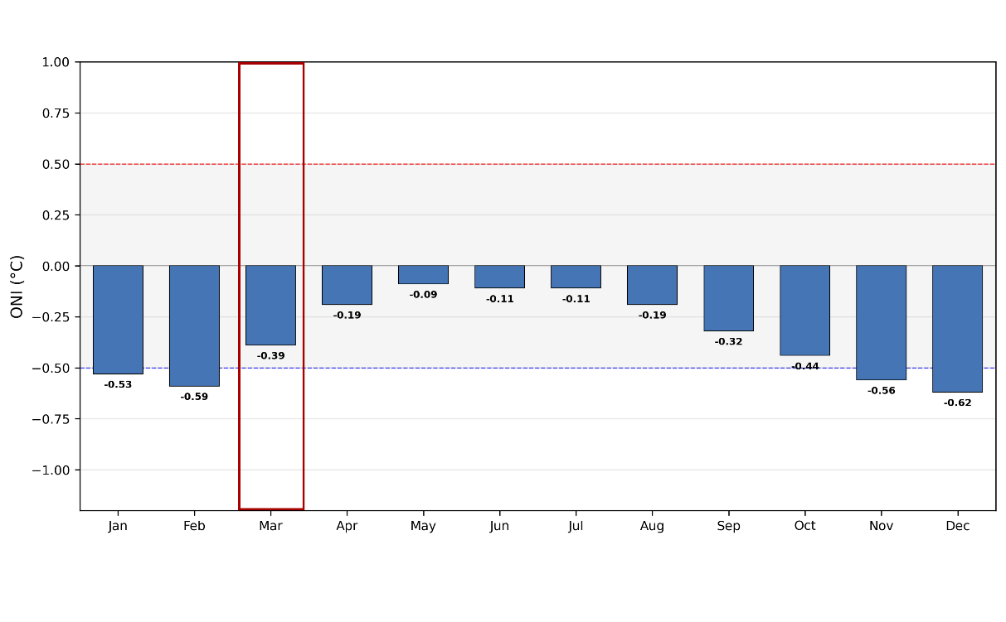Image resolution: width=1006 pixels, height=622 pixels.
Task: Click the -0.09 value label
Action: click(423, 295)
